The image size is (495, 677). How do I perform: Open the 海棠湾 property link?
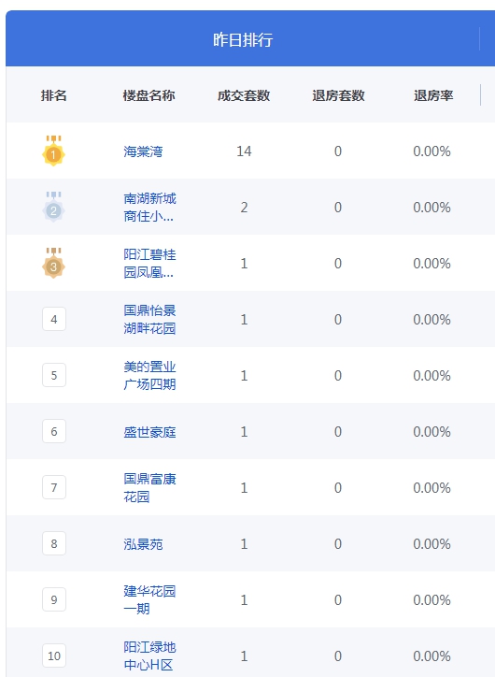pos(143,151)
